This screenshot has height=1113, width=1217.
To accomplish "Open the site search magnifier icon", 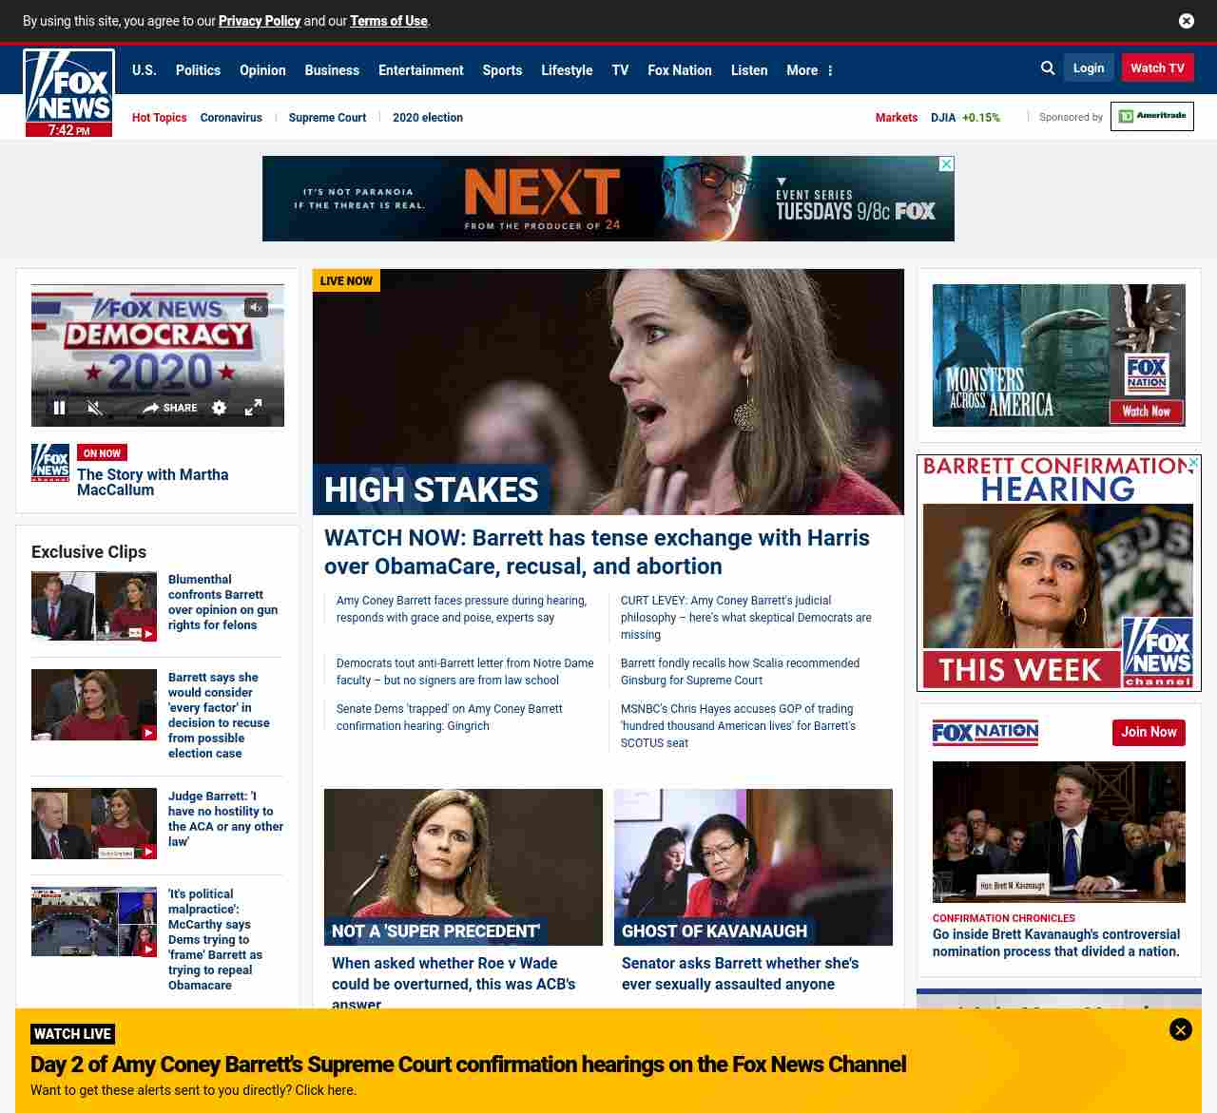I will (x=1048, y=68).
